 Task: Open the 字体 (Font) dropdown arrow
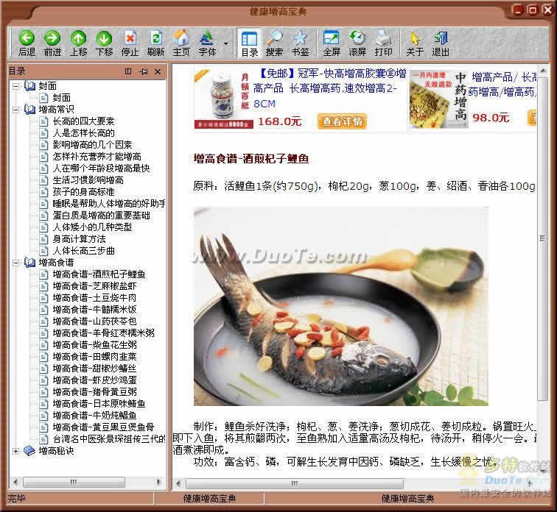coord(225,43)
